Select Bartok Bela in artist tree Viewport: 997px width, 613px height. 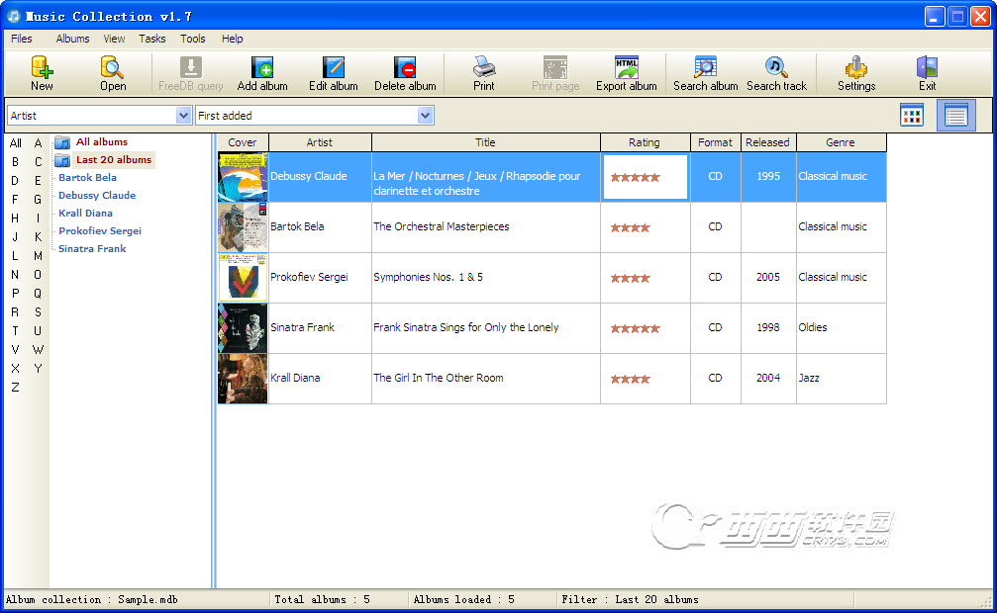coord(88,177)
